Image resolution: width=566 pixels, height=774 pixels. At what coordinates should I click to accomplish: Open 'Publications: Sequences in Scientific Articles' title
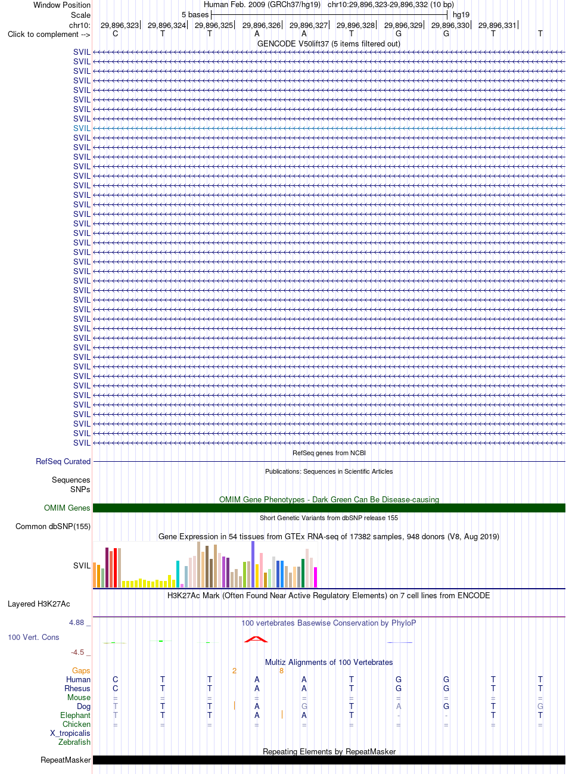pyautogui.click(x=329, y=471)
